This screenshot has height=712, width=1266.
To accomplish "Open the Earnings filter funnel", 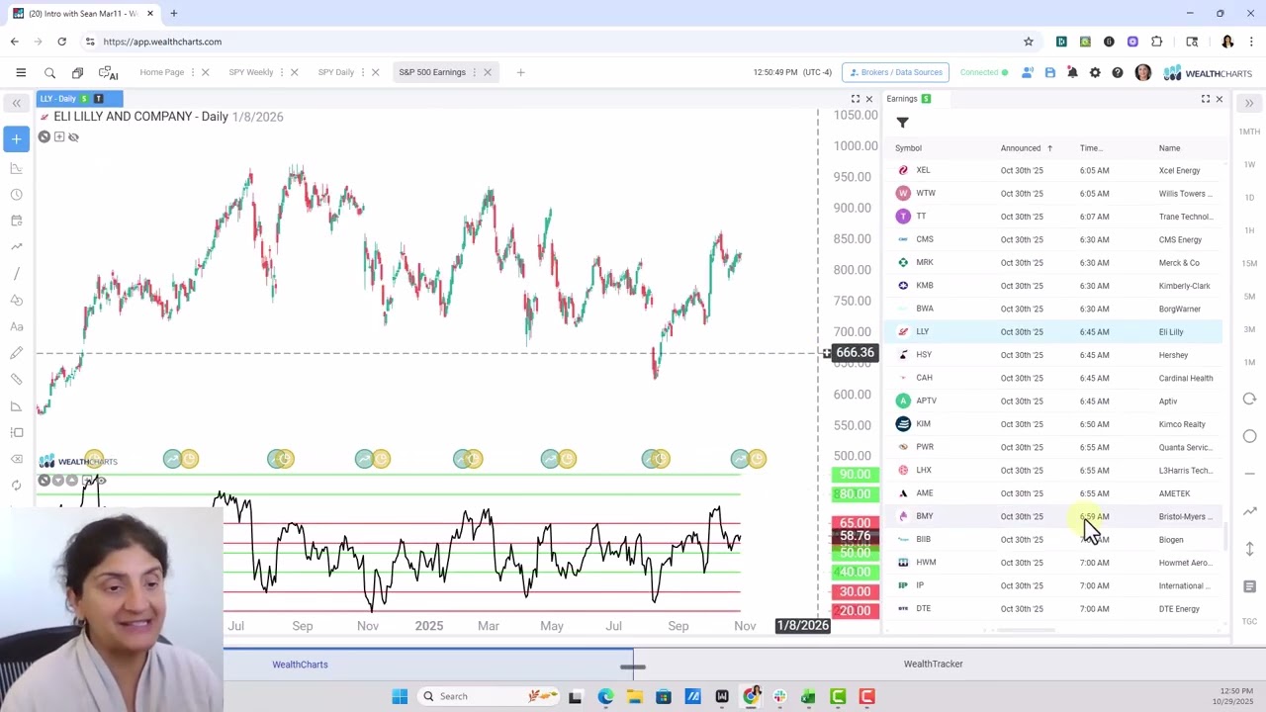I will (902, 123).
